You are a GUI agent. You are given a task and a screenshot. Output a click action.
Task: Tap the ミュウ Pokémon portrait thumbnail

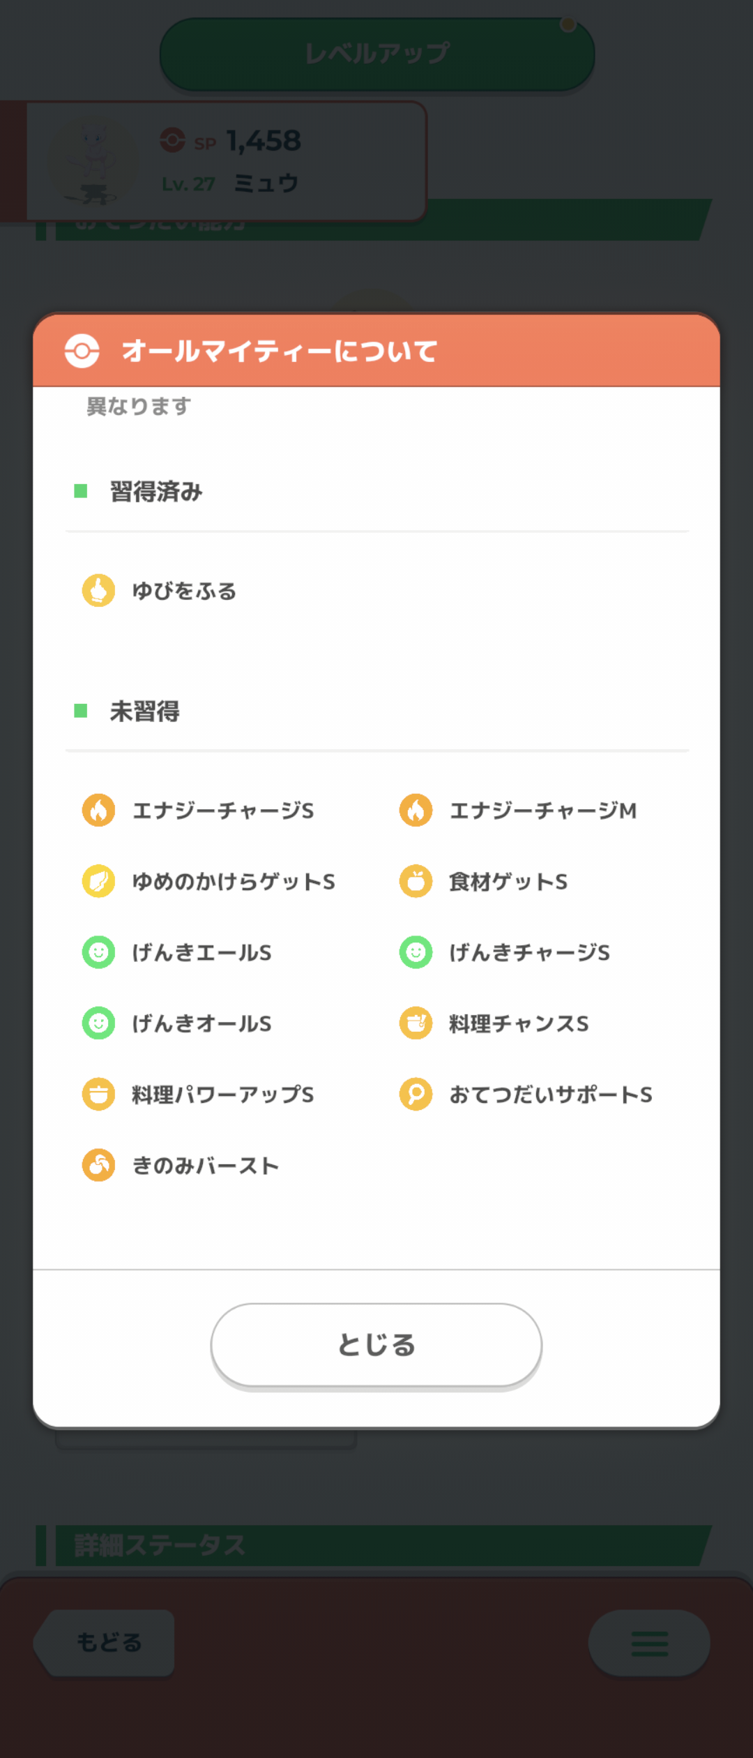[x=93, y=162]
